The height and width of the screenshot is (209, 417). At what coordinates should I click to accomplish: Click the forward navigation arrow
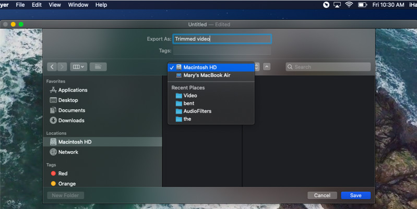(62, 67)
